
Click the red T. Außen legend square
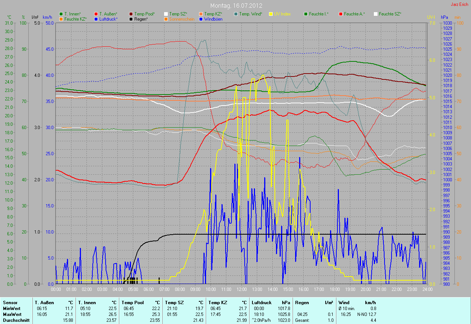(96, 14)
